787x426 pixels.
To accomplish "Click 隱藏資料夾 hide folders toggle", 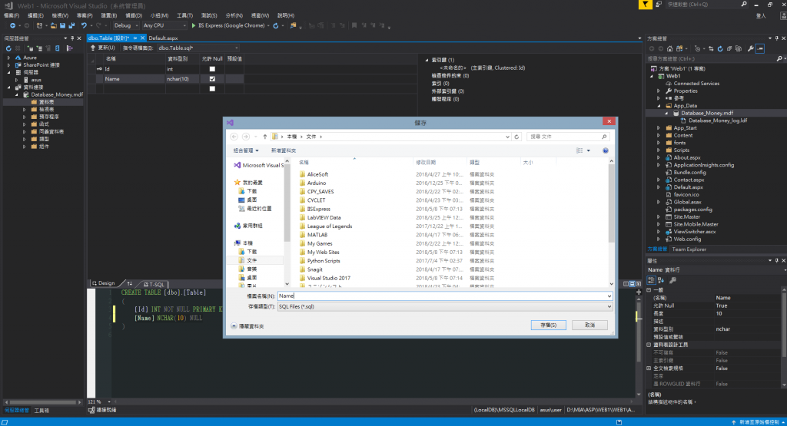I will (x=247, y=326).
